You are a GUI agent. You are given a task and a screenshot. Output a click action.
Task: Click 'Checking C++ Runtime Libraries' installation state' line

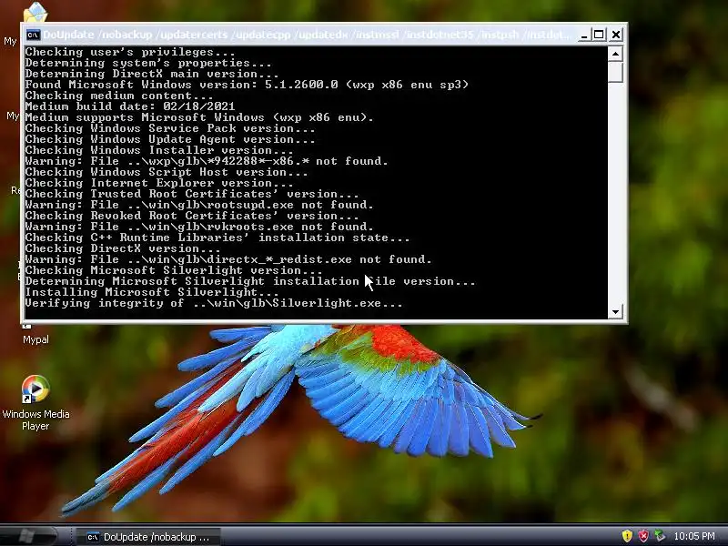pos(217,238)
